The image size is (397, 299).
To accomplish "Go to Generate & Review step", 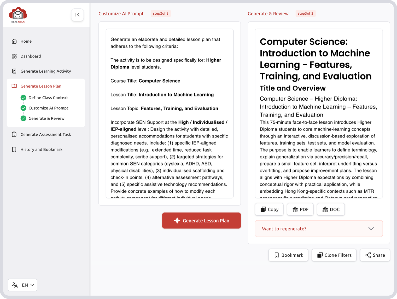I will click(x=43, y=118).
